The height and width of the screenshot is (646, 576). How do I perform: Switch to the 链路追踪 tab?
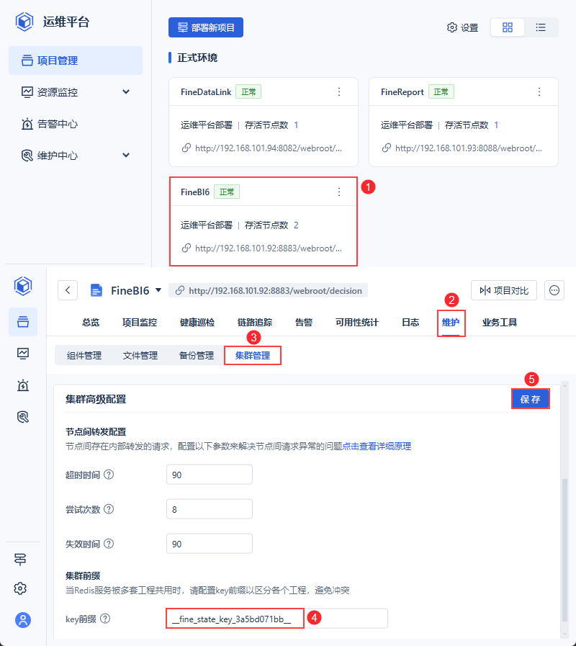click(255, 323)
